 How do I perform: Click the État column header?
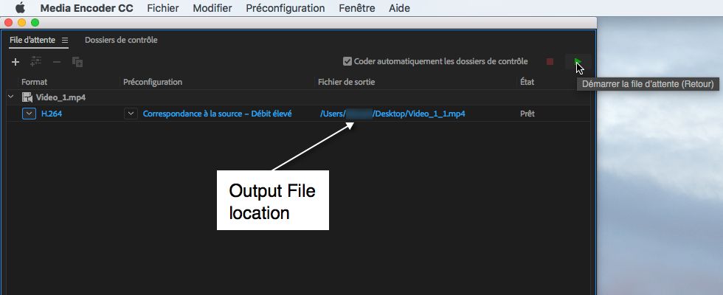click(x=527, y=82)
